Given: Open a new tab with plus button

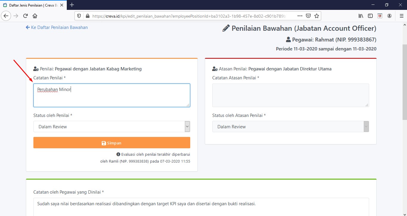Looking at the screenshot, I should click(x=72, y=5).
